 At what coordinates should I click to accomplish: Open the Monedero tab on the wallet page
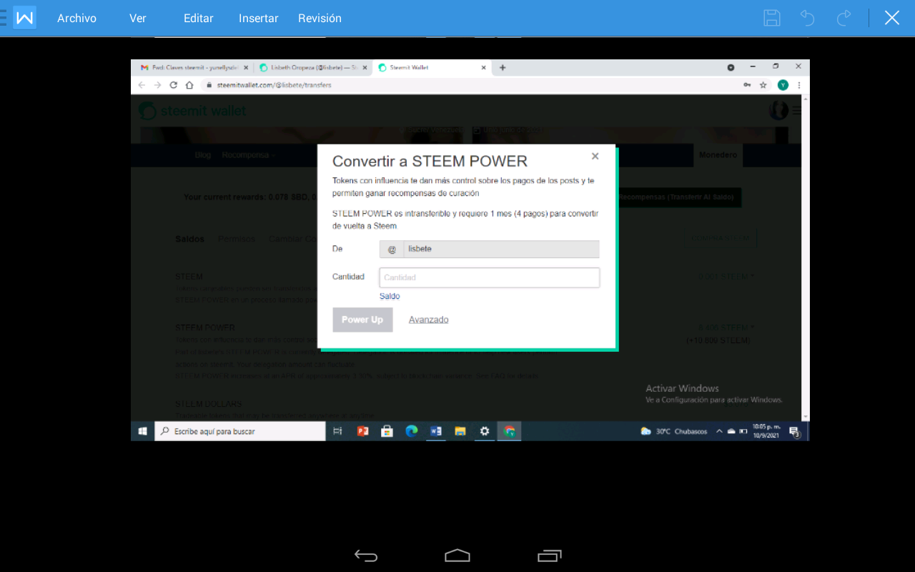coord(718,155)
